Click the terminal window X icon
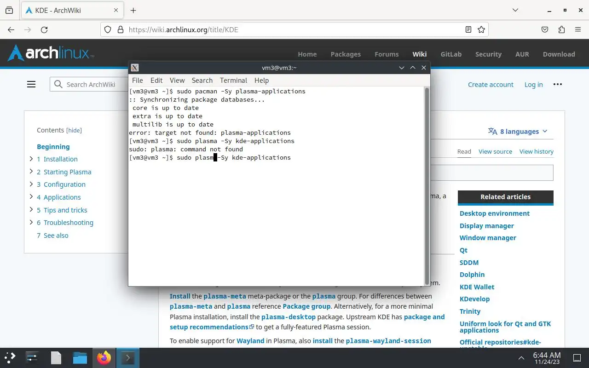589x368 pixels. [x=135, y=68]
